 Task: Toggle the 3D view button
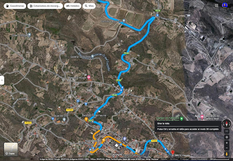coord(226,131)
